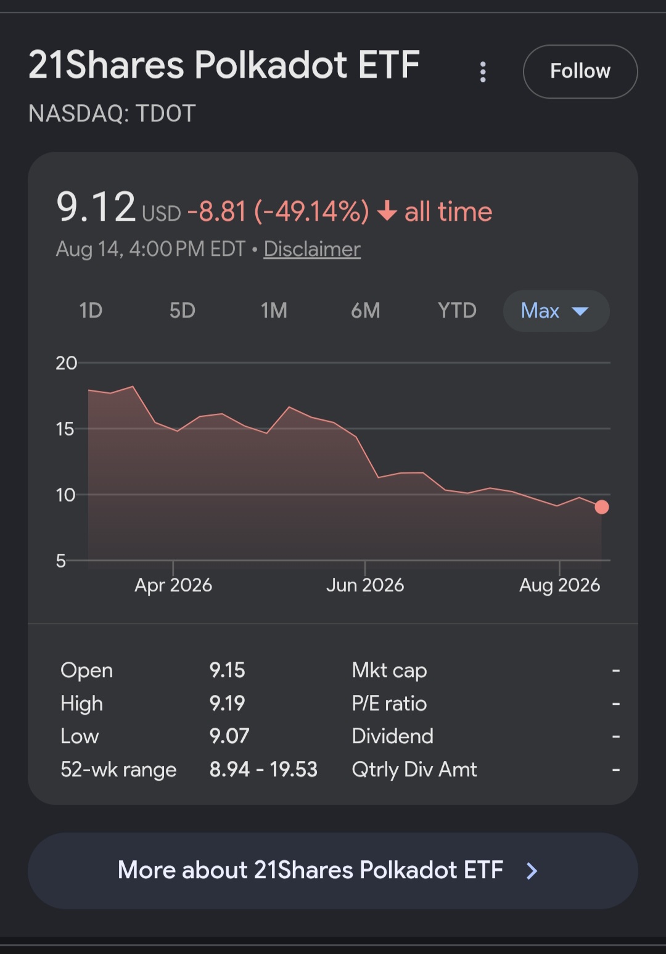Switch chart to 5D range
Image resolution: width=666 pixels, height=954 pixels.
[183, 310]
